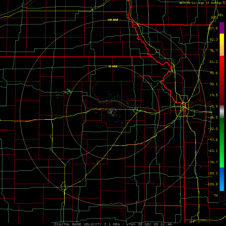Screen dimensions: 226x226
Task: Click the yellow segment of the color scale
Action: point(222,45)
